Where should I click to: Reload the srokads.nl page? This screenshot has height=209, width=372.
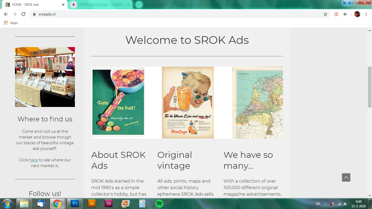pyautogui.click(x=23, y=14)
